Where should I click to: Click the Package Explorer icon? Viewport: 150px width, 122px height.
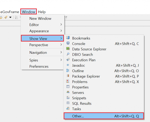coord(68,76)
